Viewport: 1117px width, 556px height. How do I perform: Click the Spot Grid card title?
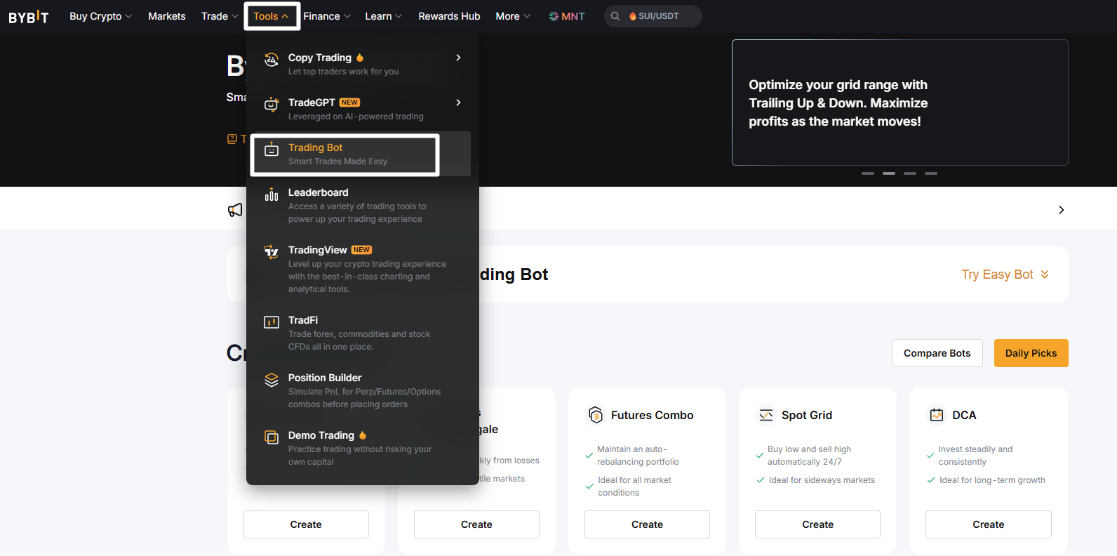tap(807, 415)
